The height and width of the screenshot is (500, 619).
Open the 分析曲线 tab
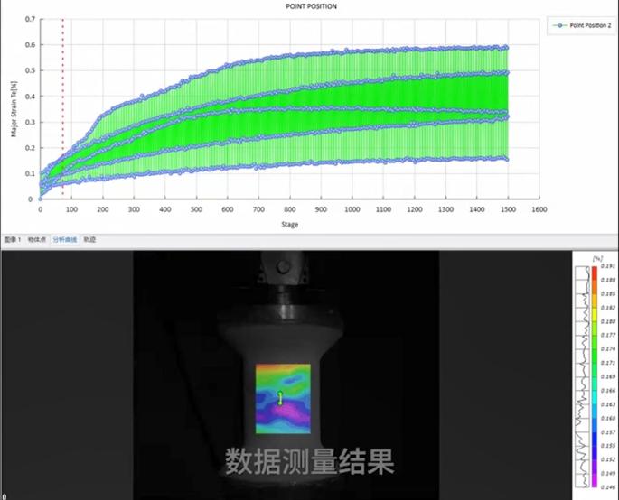point(65,240)
